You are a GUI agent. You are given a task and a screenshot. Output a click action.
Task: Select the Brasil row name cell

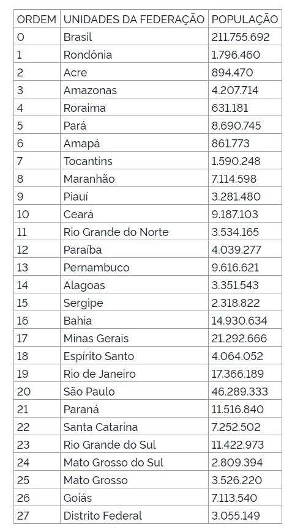(134, 37)
